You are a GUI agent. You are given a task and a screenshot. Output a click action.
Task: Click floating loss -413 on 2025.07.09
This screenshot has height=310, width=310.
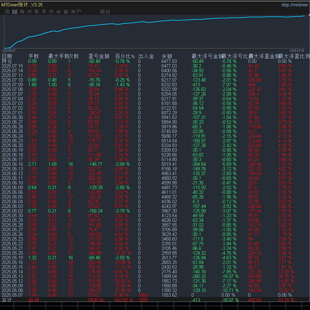pos(196,85)
